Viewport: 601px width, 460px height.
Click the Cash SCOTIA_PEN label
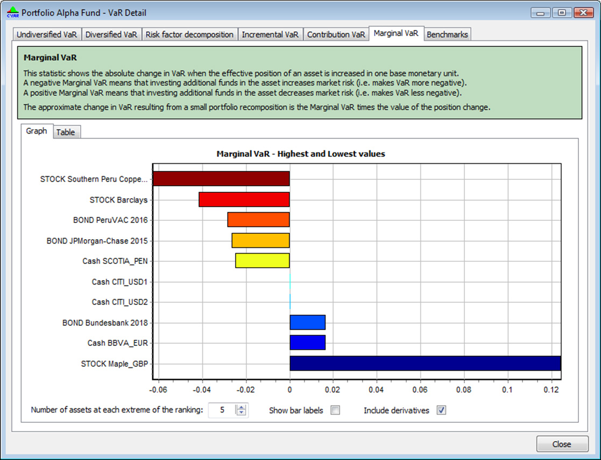115,261
